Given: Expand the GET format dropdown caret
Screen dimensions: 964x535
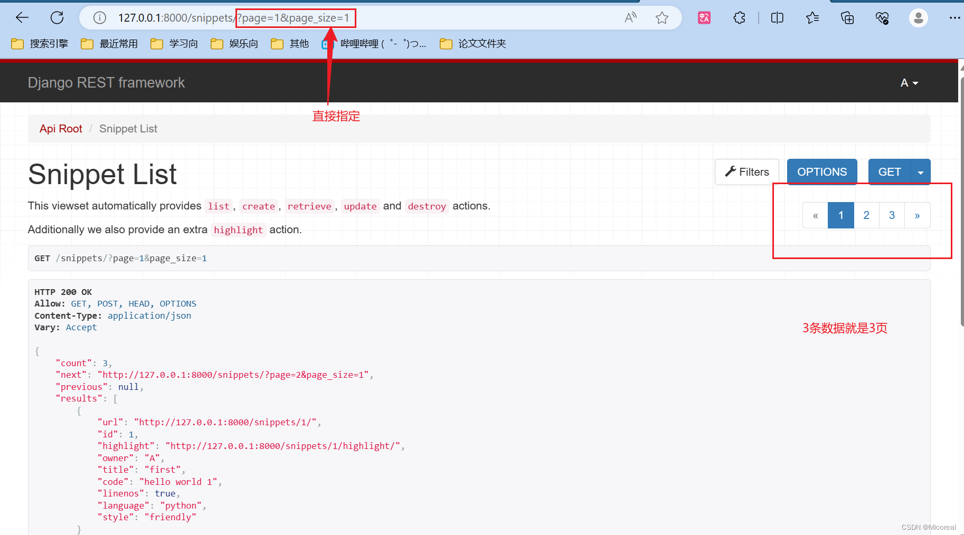Looking at the screenshot, I should pyautogui.click(x=921, y=172).
